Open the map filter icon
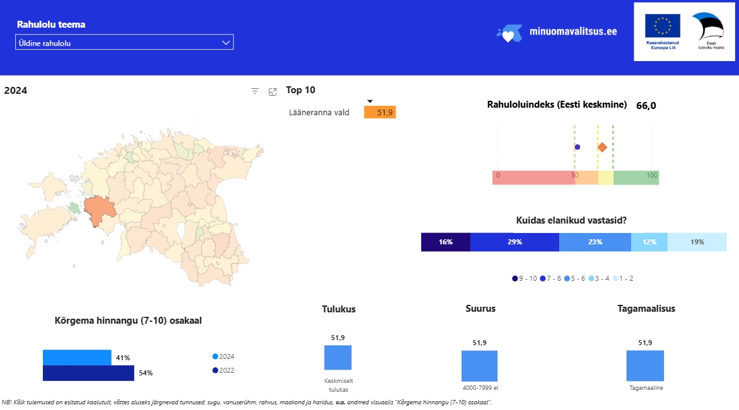The image size is (739, 410). point(255,91)
